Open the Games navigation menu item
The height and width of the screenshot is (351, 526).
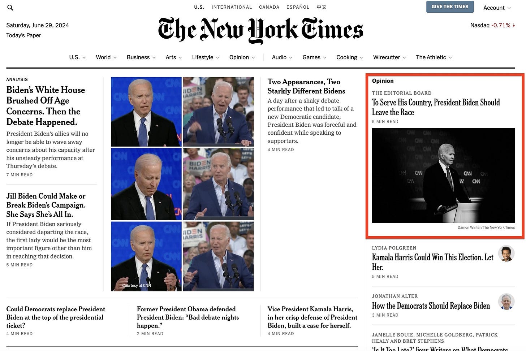(311, 57)
